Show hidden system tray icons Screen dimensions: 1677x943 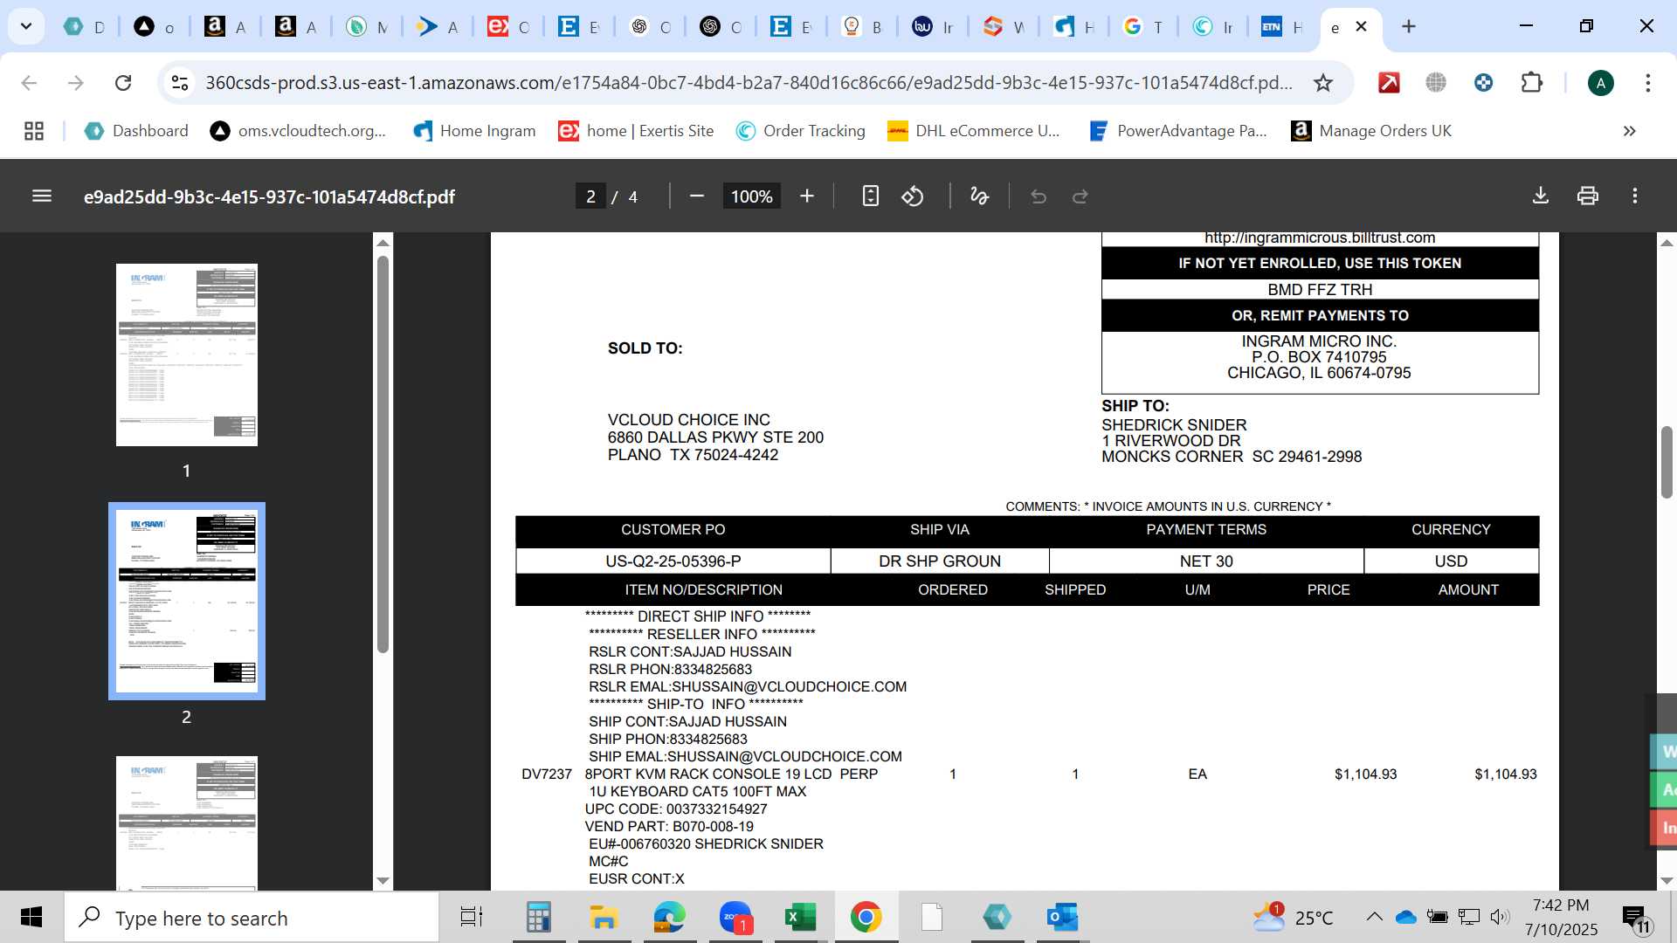pos(1374,917)
